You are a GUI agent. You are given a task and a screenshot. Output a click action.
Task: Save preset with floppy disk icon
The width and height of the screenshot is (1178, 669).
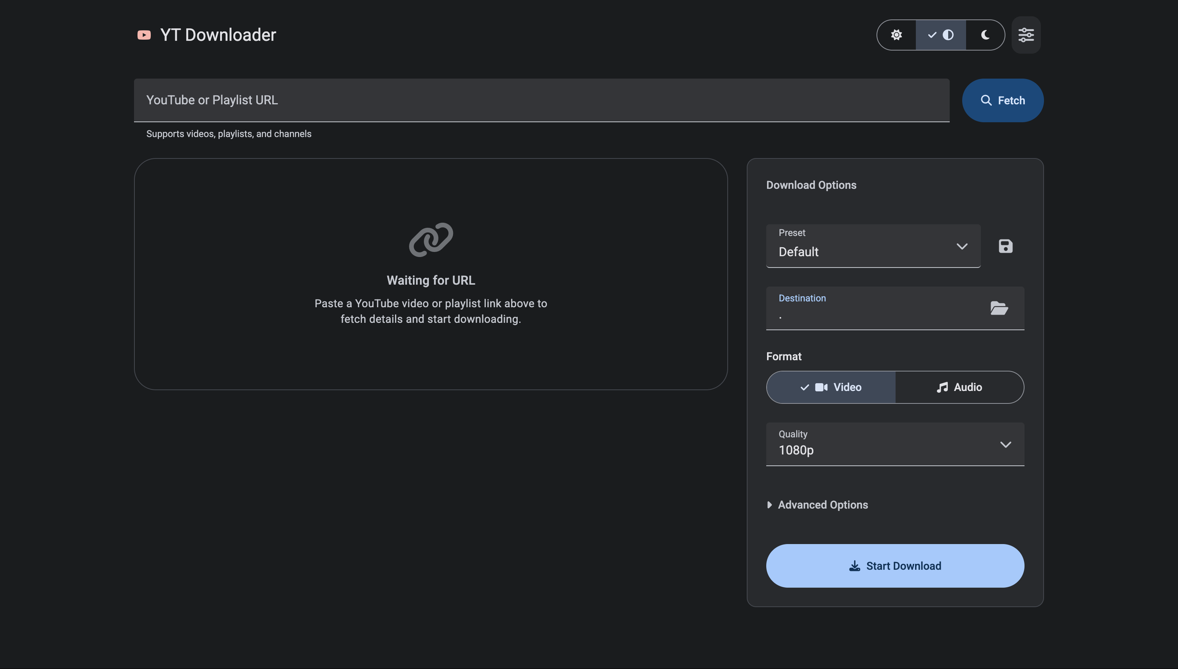click(1005, 246)
